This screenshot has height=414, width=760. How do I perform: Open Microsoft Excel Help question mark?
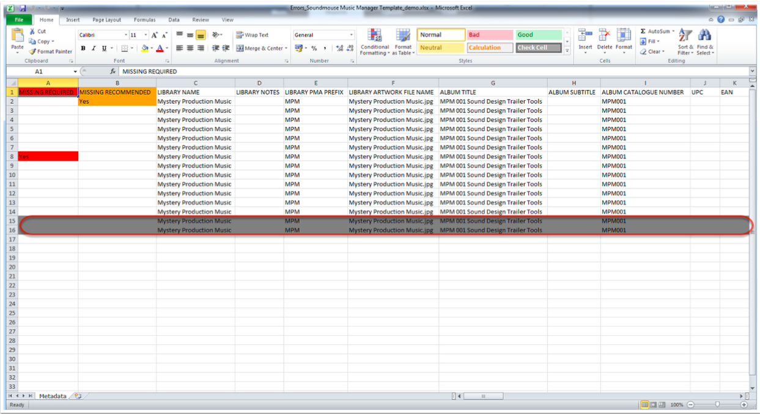721,20
